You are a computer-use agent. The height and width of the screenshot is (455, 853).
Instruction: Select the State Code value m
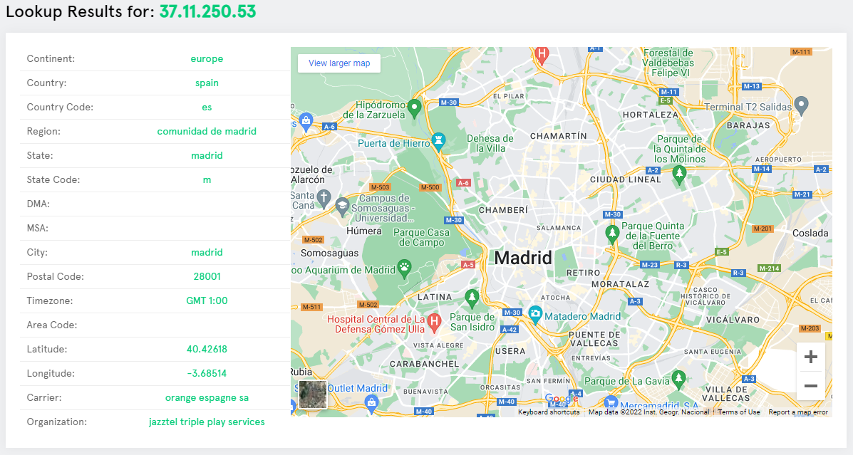click(207, 180)
